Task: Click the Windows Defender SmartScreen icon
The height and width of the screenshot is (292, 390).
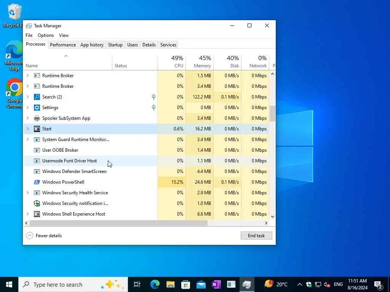Action: coord(37,171)
